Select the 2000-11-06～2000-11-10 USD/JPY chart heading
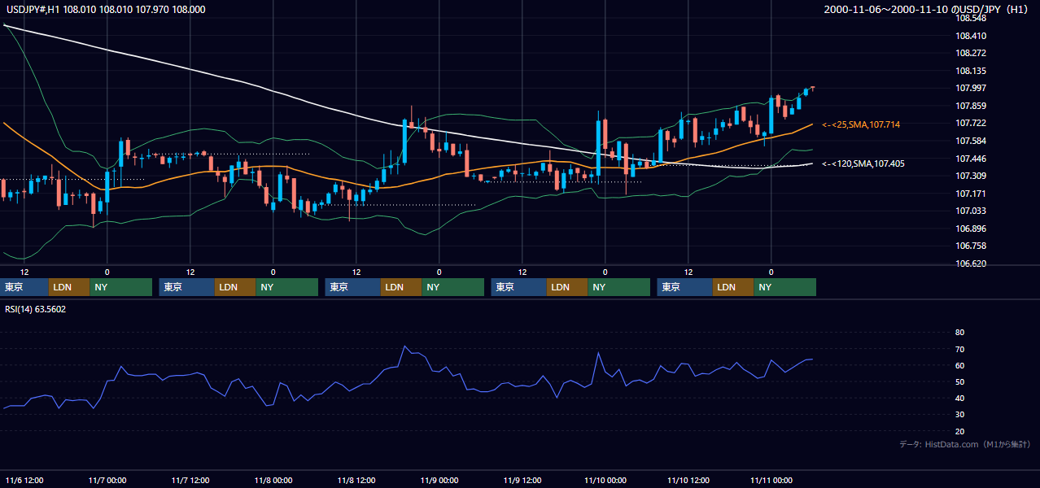Image resolution: width=1040 pixels, height=488 pixels. pyautogui.click(x=928, y=9)
